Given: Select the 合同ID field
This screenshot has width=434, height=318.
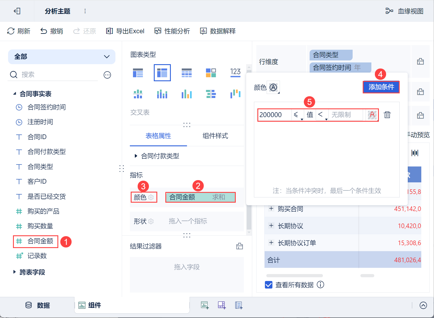Looking at the screenshot, I should pos(31,137).
